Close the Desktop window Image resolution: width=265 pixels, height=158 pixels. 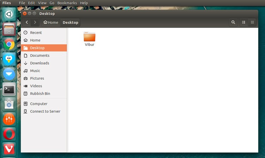pyautogui.click(x=25, y=13)
